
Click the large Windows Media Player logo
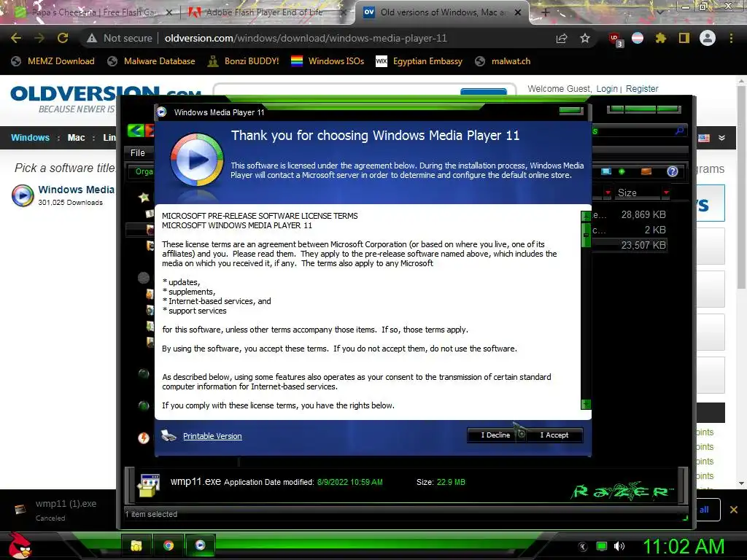[x=197, y=160]
